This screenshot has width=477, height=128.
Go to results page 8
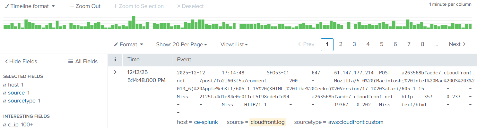[x=422, y=44]
